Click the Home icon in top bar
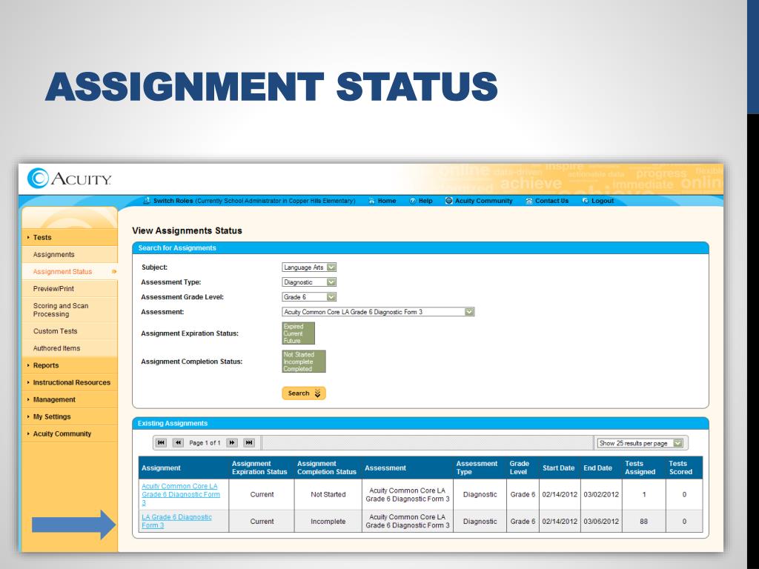The width and height of the screenshot is (759, 569). [371, 201]
